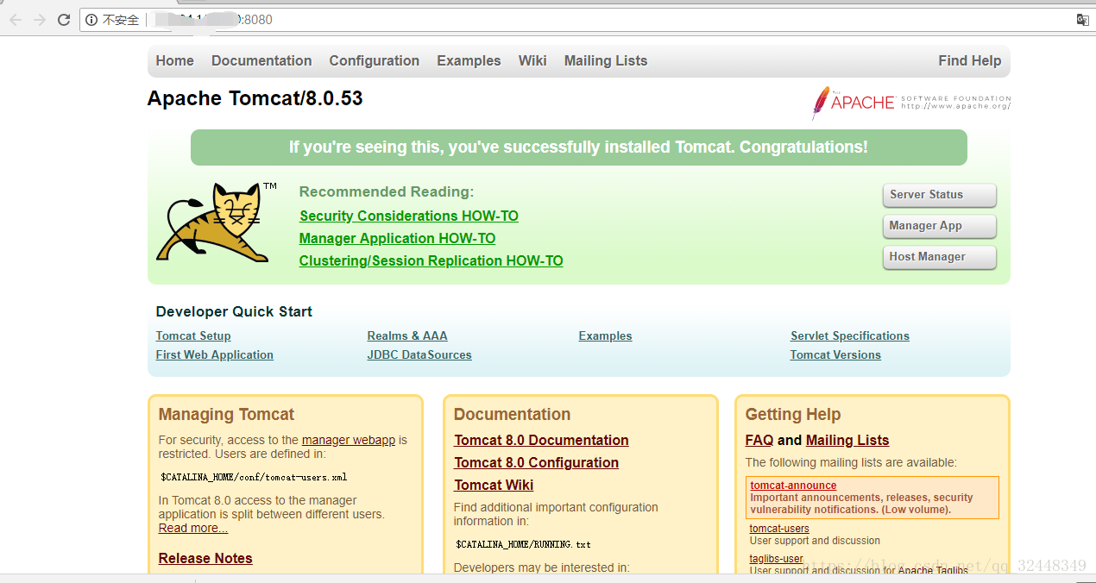The image size is (1096, 583).
Task: Open the Documentation nav item
Action: point(261,60)
